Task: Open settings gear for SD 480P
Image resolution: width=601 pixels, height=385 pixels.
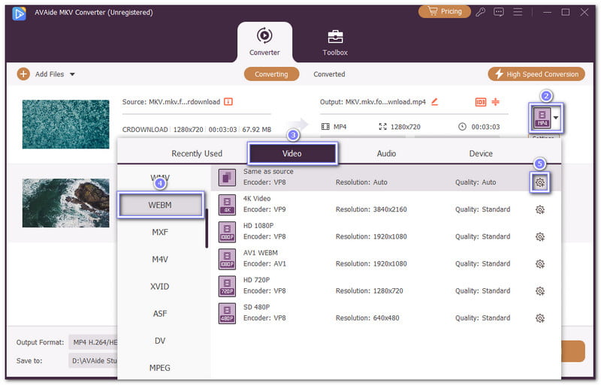Action: tap(539, 318)
